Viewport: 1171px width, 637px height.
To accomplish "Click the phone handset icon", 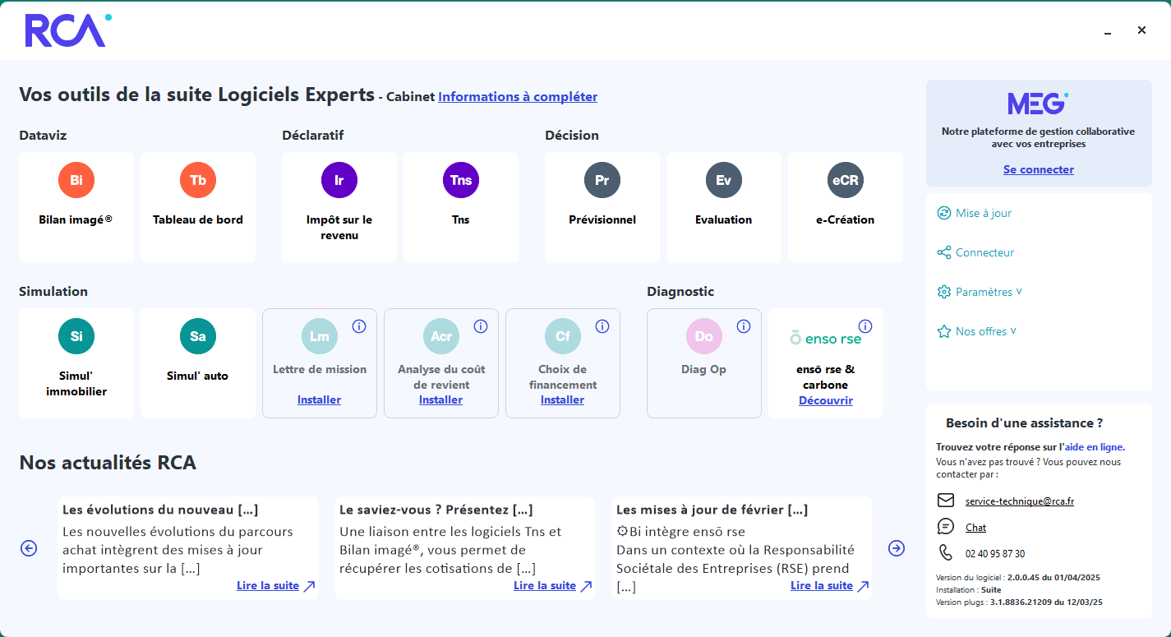I will 945,553.
